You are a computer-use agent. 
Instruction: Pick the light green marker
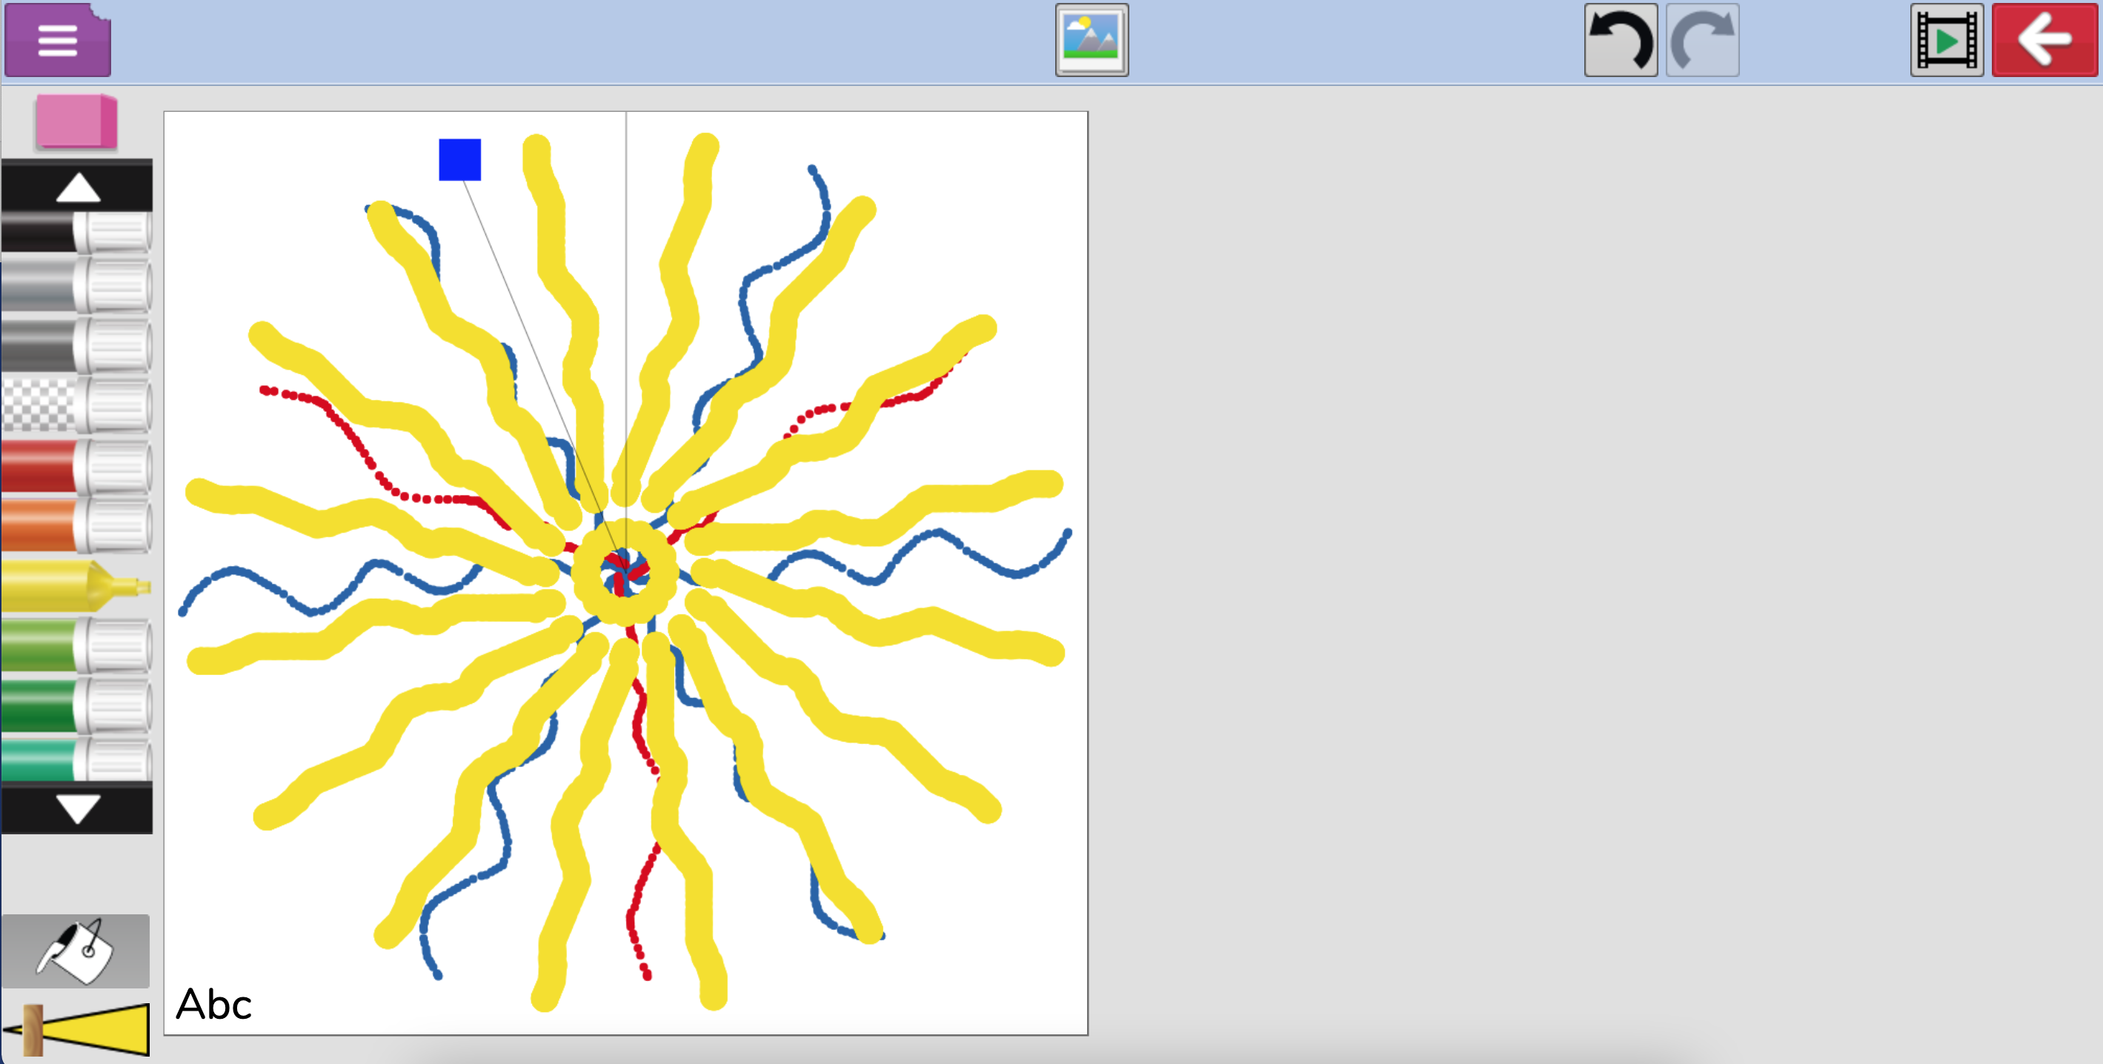[77, 645]
